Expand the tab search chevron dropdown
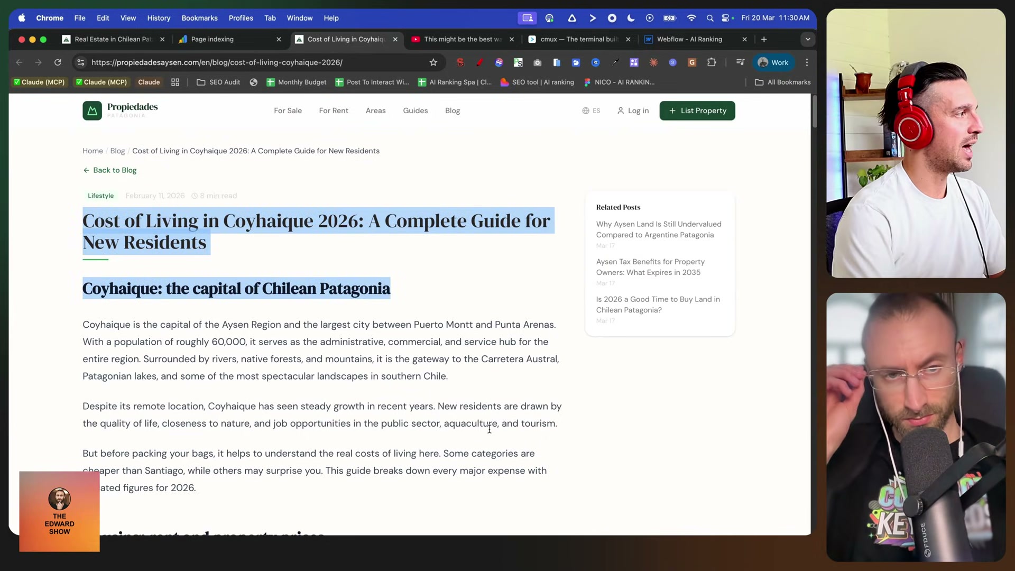 pyautogui.click(x=807, y=39)
